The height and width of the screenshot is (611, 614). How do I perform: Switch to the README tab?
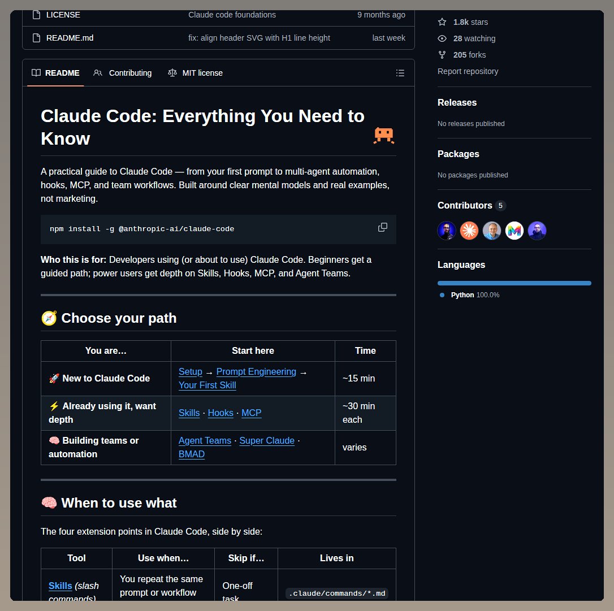[55, 73]
